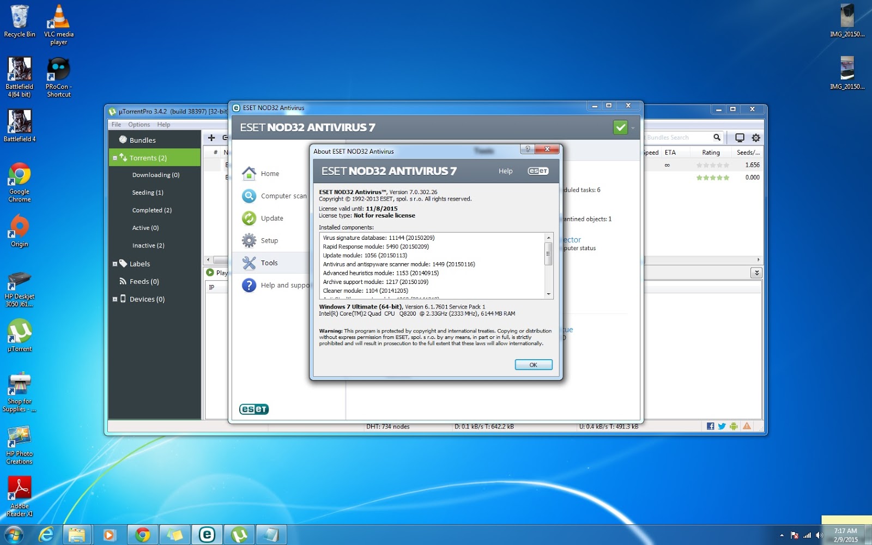Click the Bundles Search input field

pyautogui.click(x=678, y=137)
